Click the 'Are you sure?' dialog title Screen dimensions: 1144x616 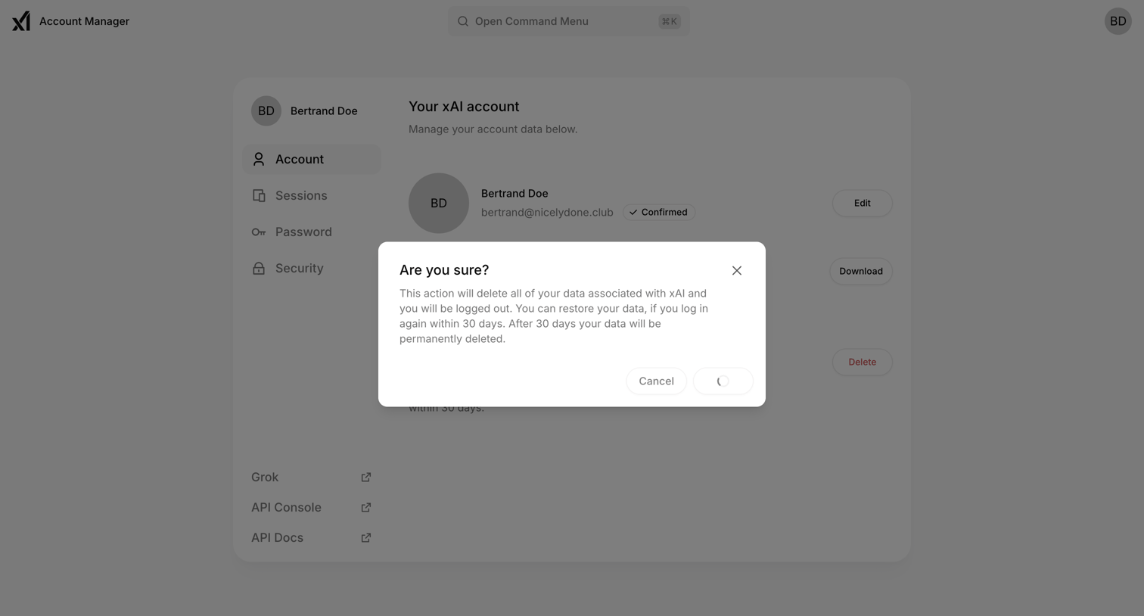(444, 270)
